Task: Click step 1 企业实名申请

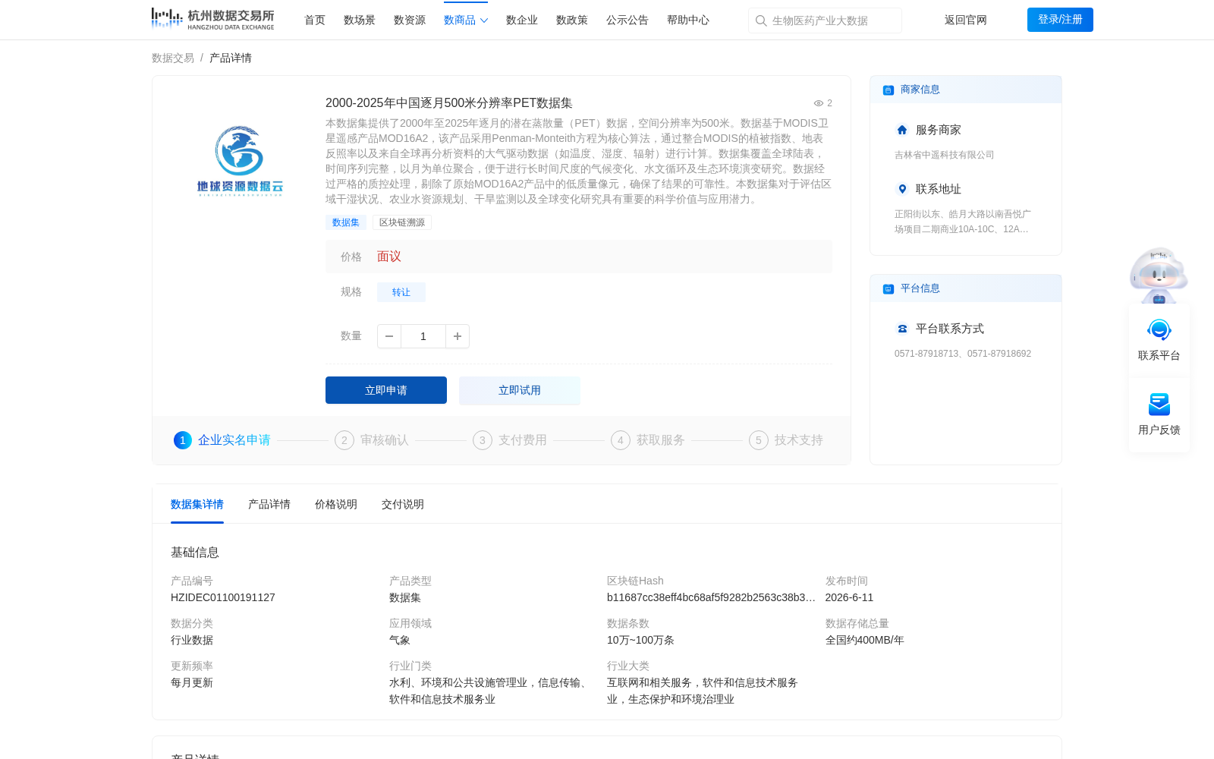Action: coord(222,440)
